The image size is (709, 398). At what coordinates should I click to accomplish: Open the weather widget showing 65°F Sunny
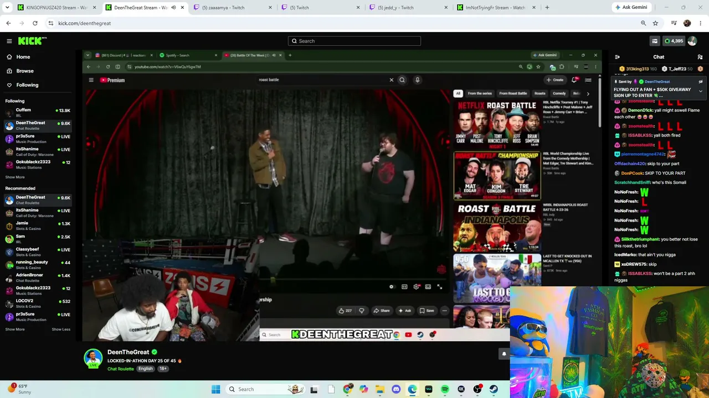tap(19, 389)
